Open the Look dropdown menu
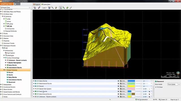Image resolution: width=181 pixels, height=101 pixels. [x=44, y=8]
